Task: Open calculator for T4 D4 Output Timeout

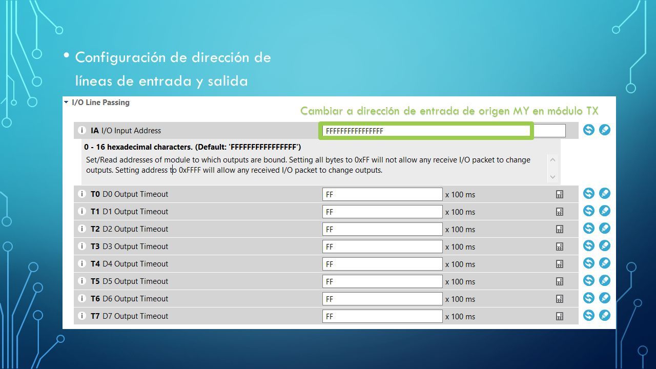Action: point(560,264)
